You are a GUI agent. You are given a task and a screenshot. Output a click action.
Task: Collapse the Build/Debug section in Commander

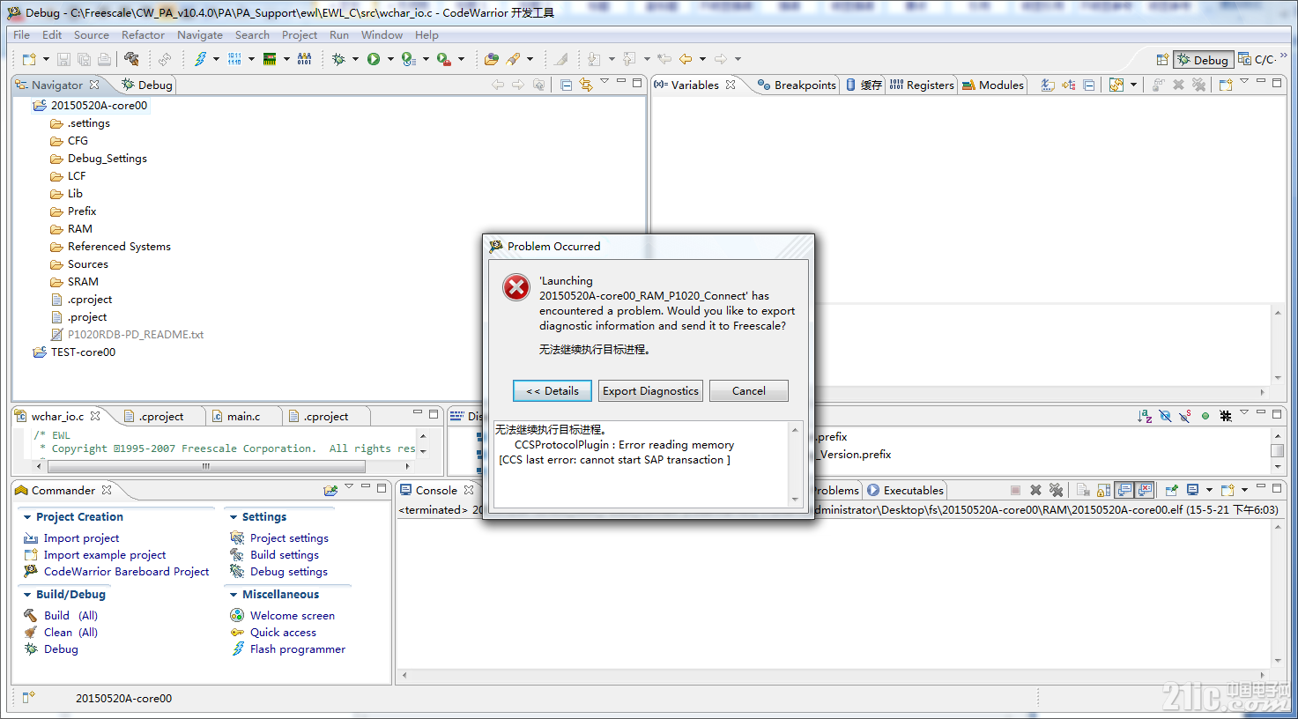[27, 595]
